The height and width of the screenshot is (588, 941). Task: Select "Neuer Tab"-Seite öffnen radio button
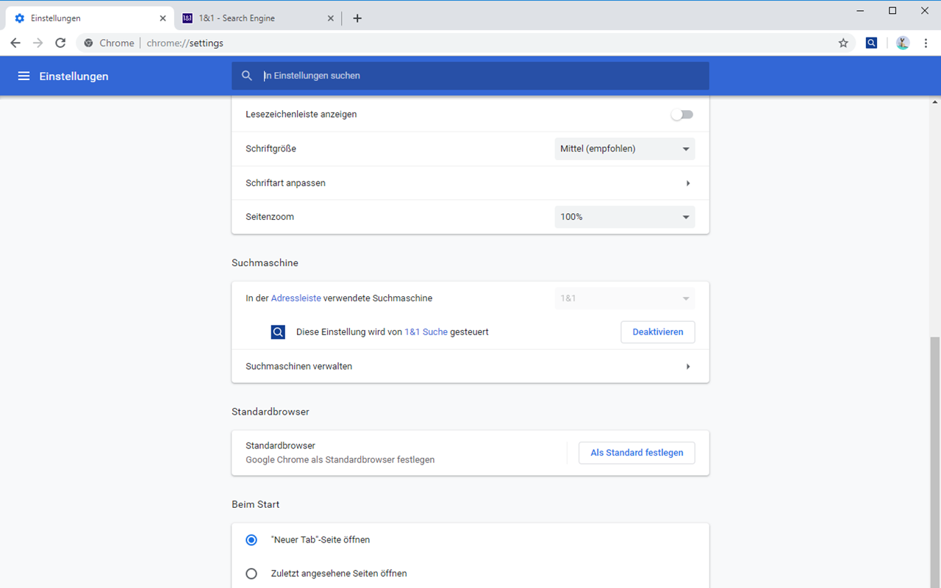pos(251,539)
